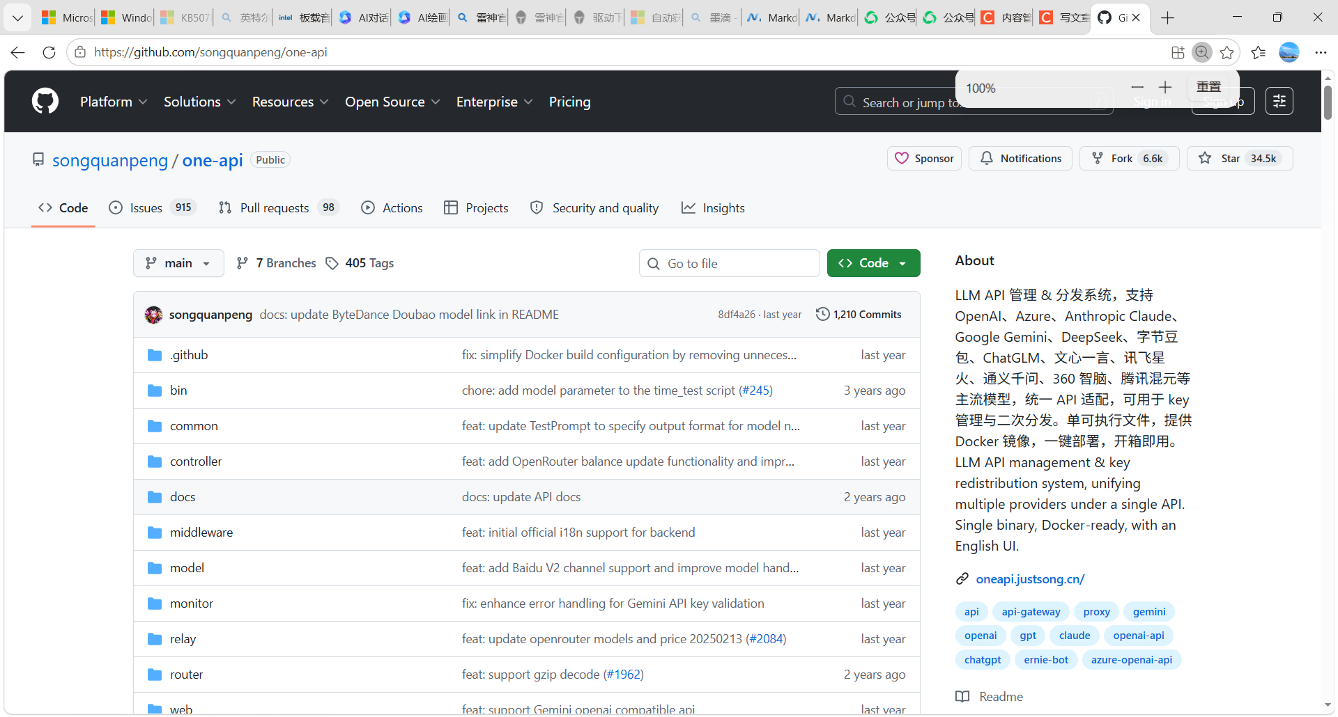Open the 1,210 Commits history
The height and width of the screenshot is (717, 1338).
pos(859,315)
